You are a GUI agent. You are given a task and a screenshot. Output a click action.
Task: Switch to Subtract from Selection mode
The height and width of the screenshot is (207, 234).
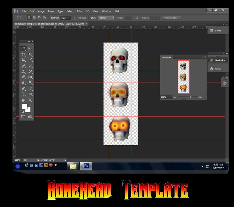click(39, 18)
